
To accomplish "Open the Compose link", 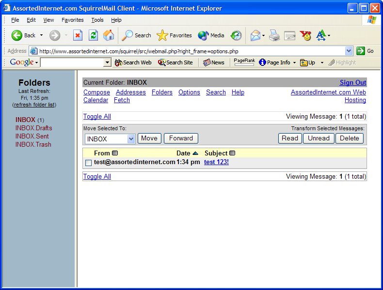I will click(x=97, y=92).
